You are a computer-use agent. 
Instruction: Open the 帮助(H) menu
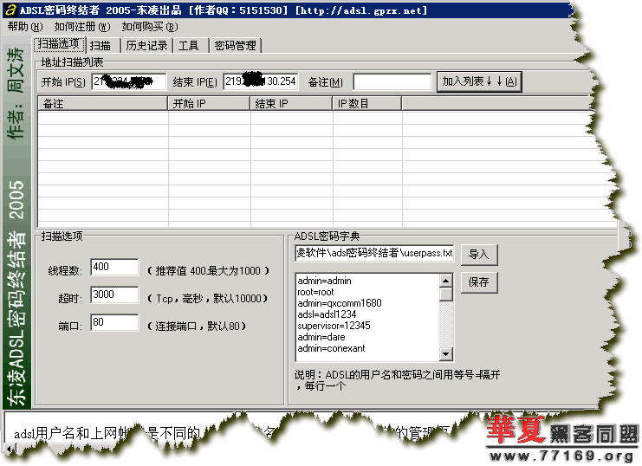pos(25,27)
